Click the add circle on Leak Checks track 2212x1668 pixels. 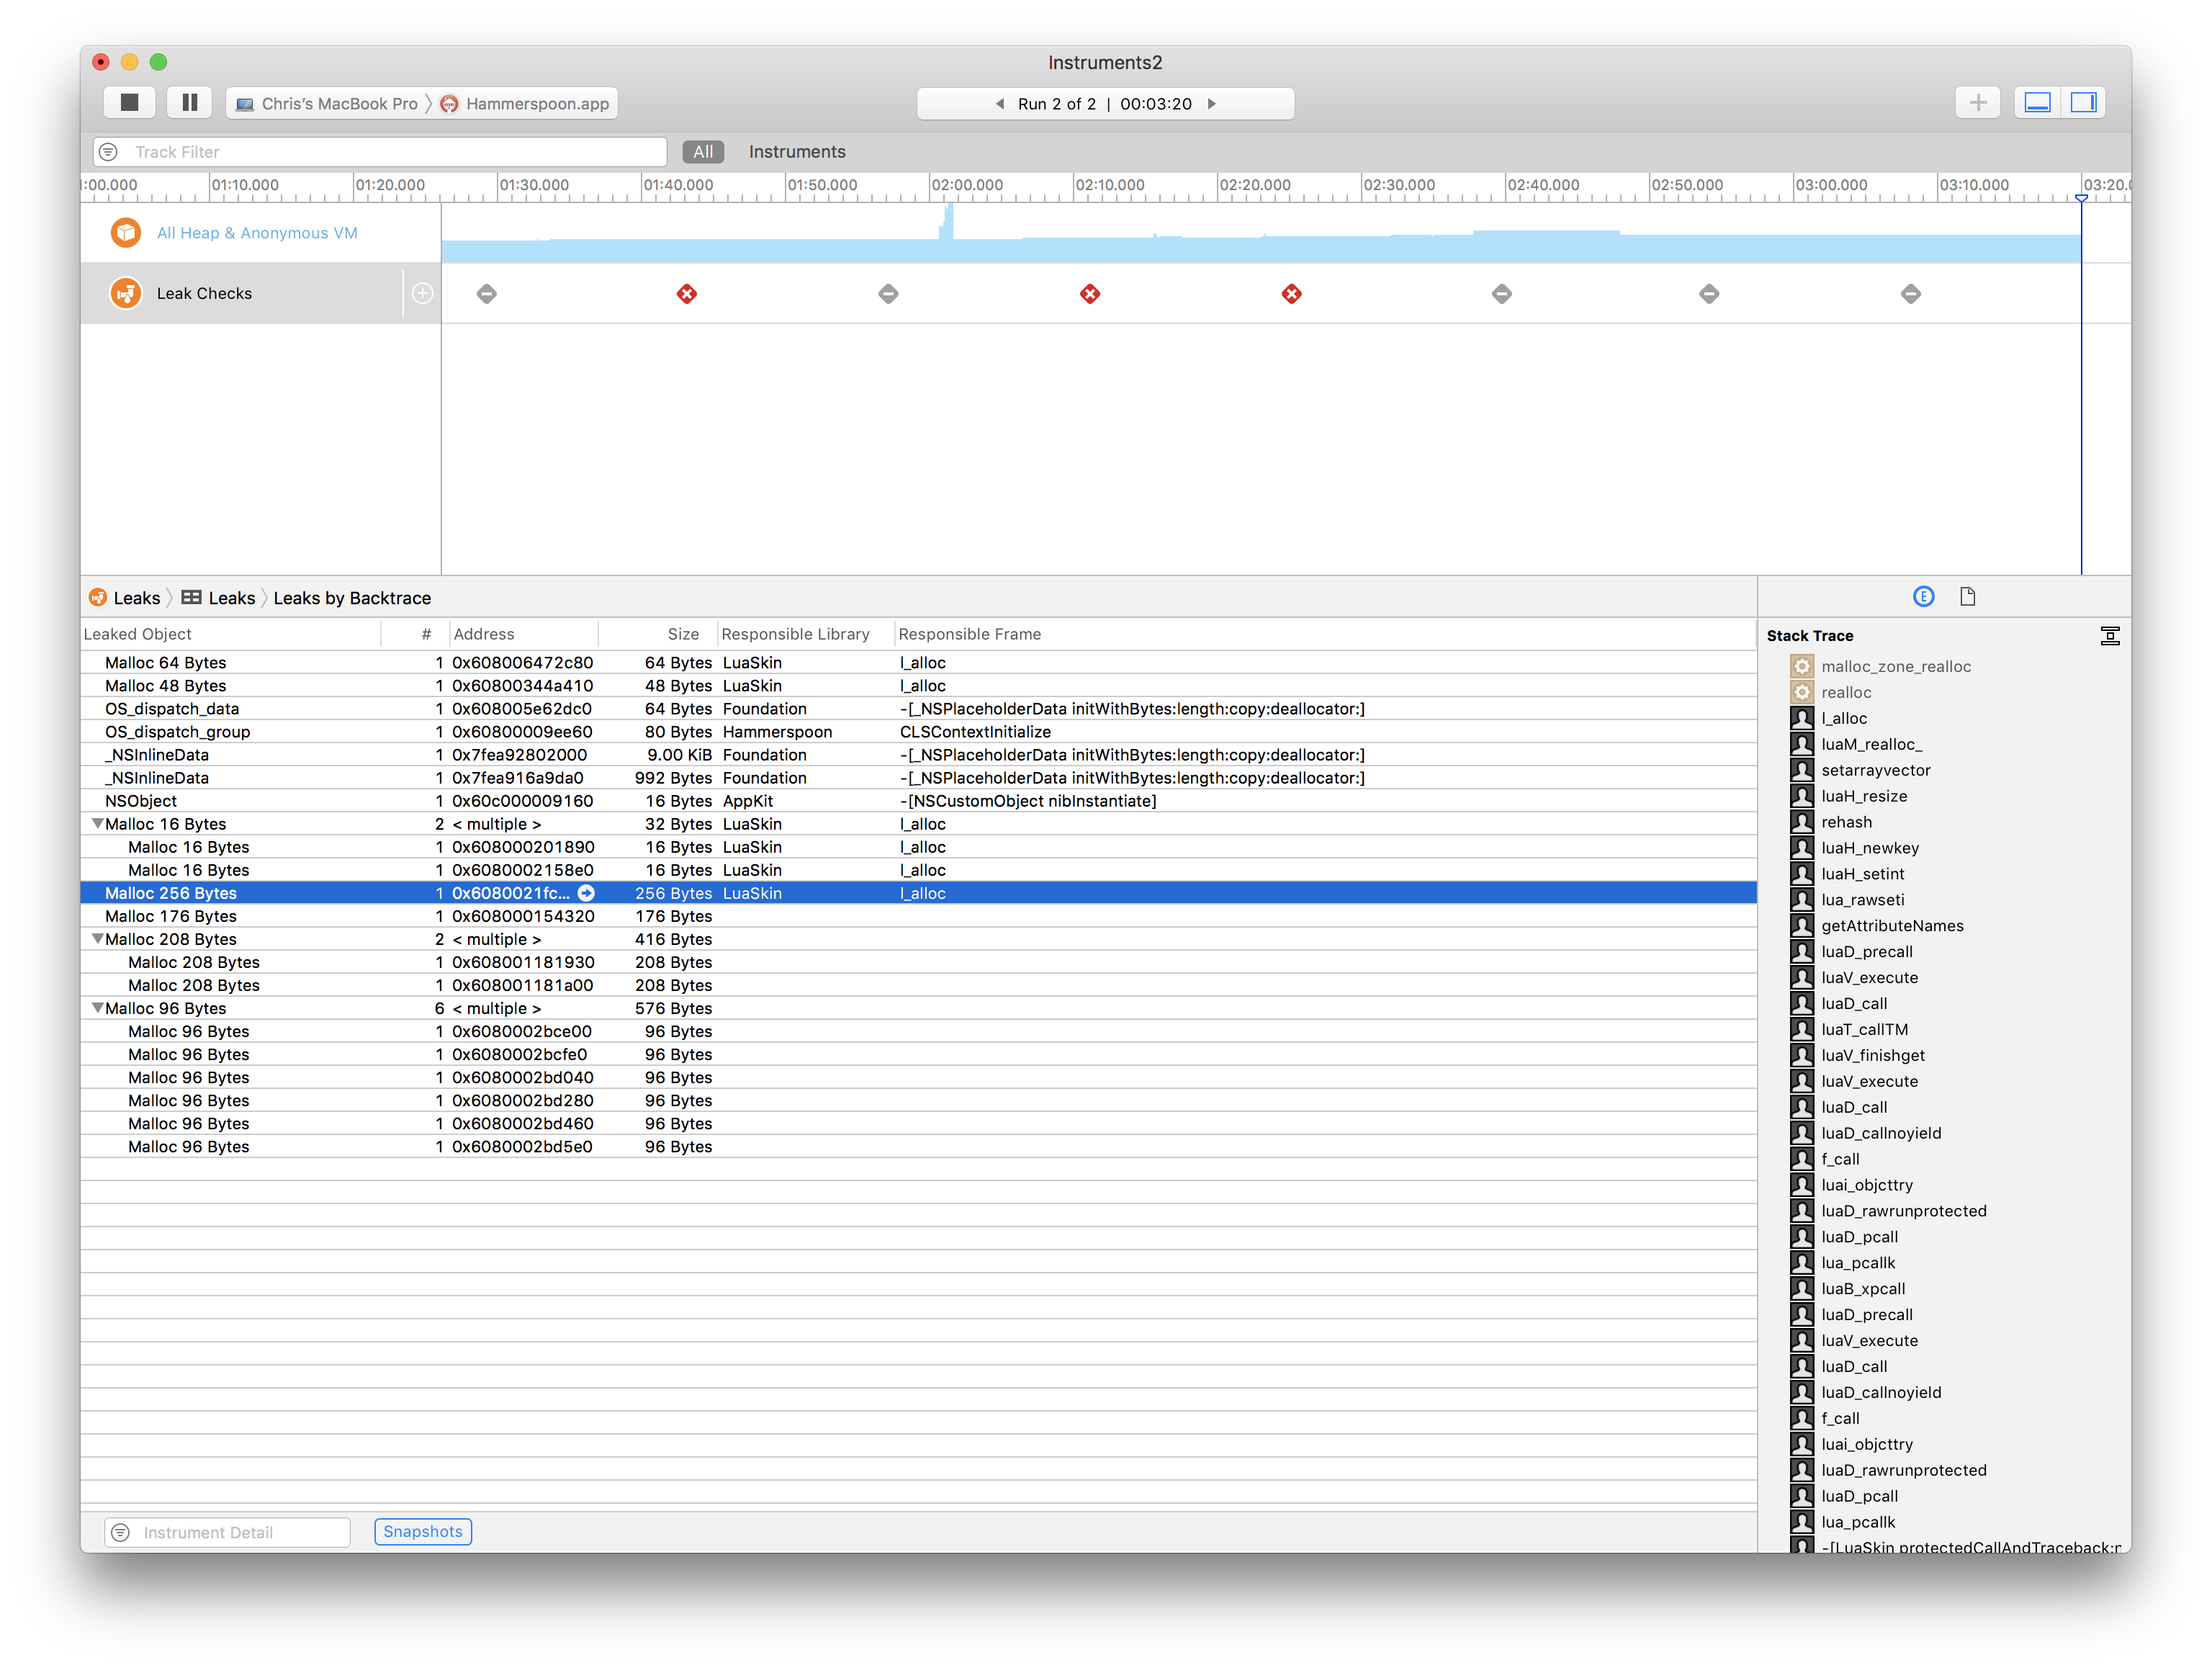tap(422, 293)
